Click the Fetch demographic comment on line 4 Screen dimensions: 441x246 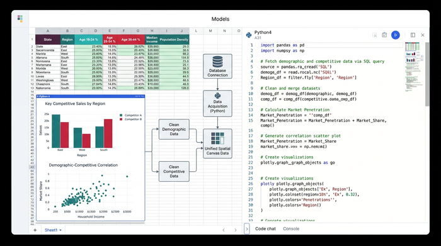[x=323, y=61]
